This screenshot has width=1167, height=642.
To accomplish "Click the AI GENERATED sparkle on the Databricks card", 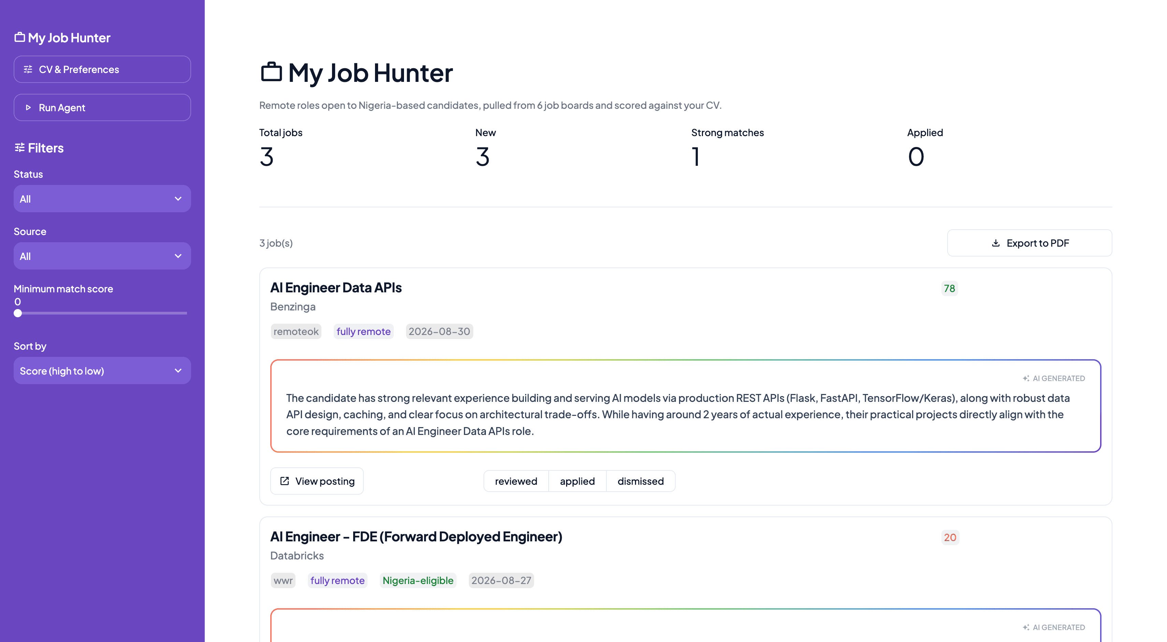I will (1026, 627).
